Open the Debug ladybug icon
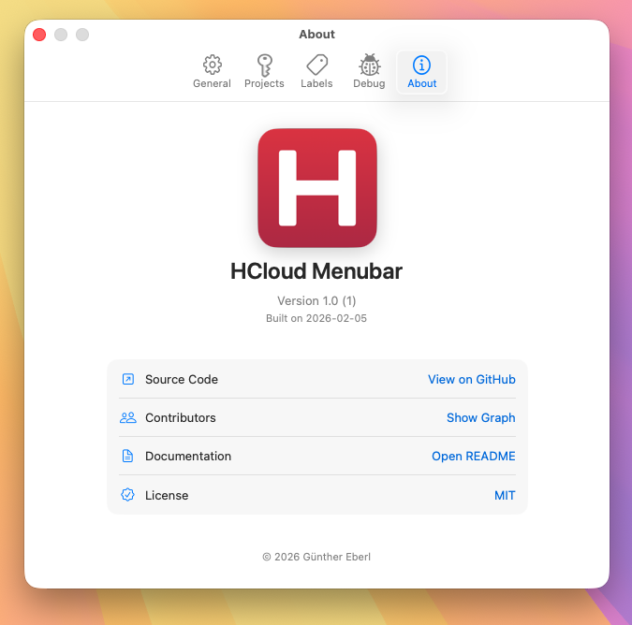The height and width of the screenshot is (625, 632). (x=369, y=65)
